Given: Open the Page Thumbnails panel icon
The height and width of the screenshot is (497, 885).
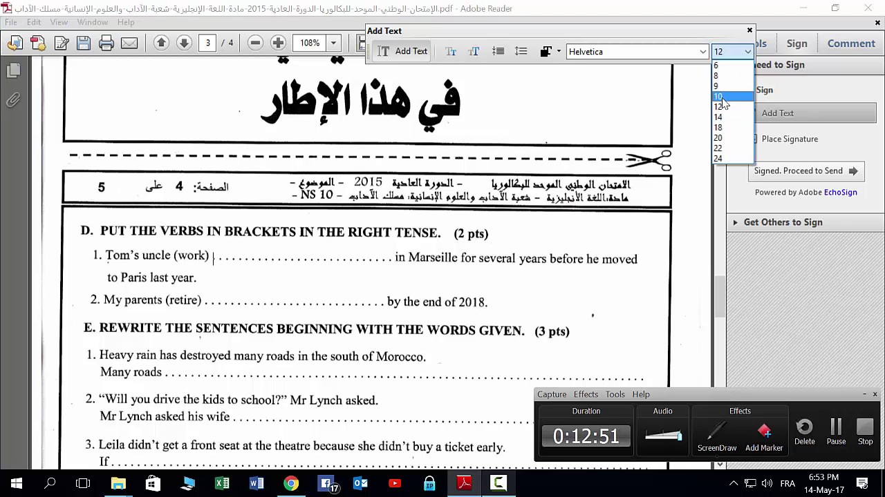Looking at the screenshot, I should pyautogui.click(x=13, y=70).
